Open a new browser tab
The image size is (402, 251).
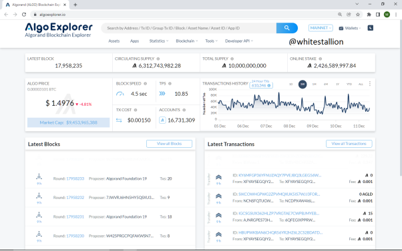click(x=75, y=5)
